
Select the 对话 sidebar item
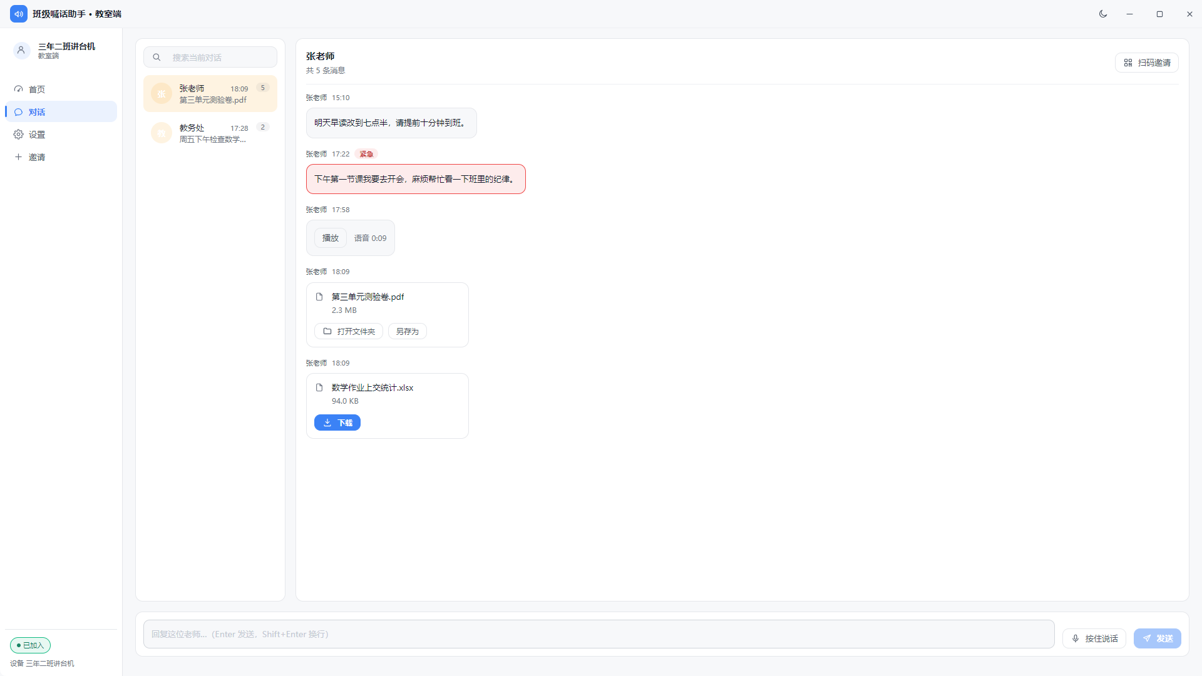(x=61, y=112)
